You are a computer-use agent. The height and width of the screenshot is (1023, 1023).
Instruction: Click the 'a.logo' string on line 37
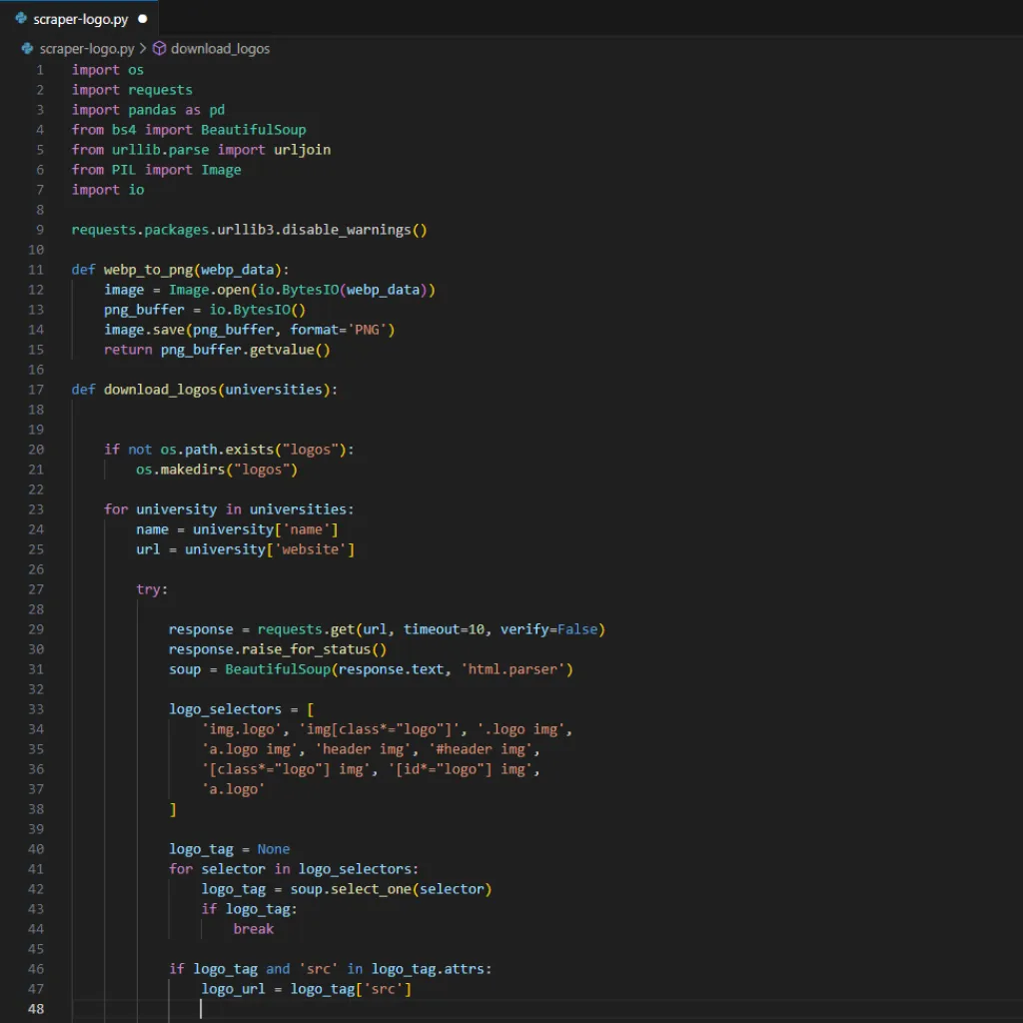click(x=233, y=789)
